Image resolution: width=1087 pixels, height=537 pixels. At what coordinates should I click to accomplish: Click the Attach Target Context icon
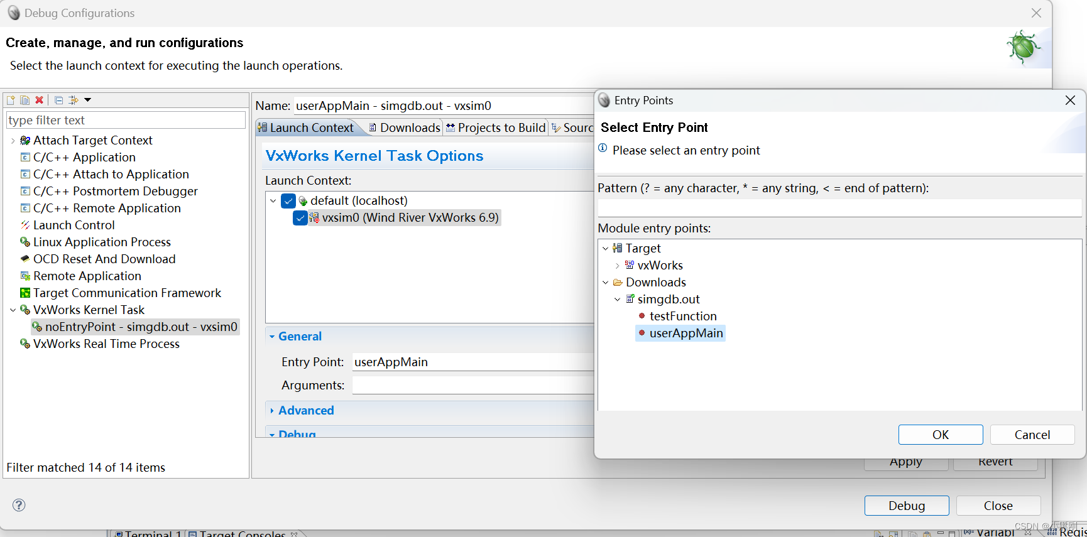(25, 141)
